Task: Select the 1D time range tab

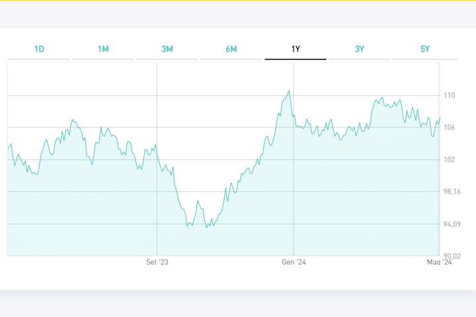Action: (39, 50)
